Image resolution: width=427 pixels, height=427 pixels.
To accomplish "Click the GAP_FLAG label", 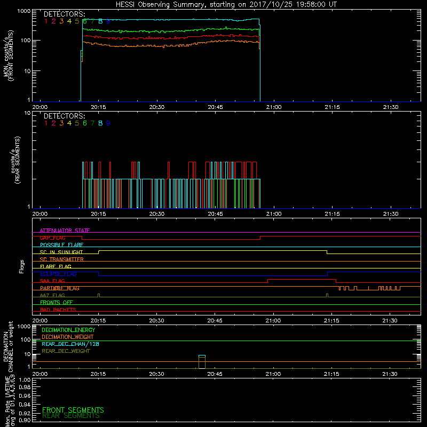I will [x=52, y=238].
